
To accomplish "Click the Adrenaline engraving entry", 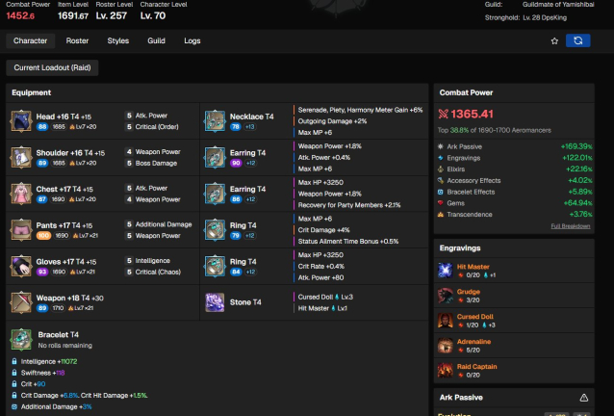I will point(473,340).
